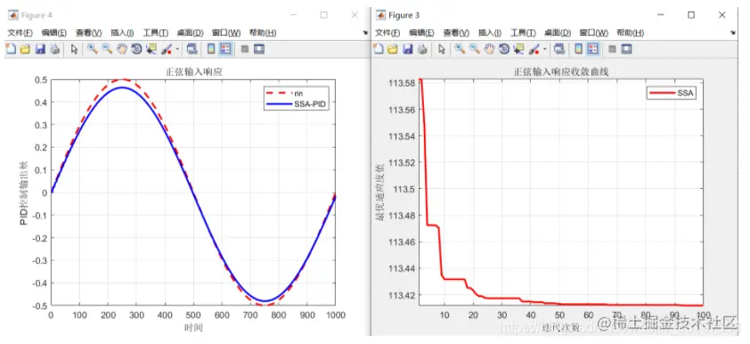Activate Zoom Out tool in Figure 3
This screenshot has width=750, height=344.
[x=475, y=49]
